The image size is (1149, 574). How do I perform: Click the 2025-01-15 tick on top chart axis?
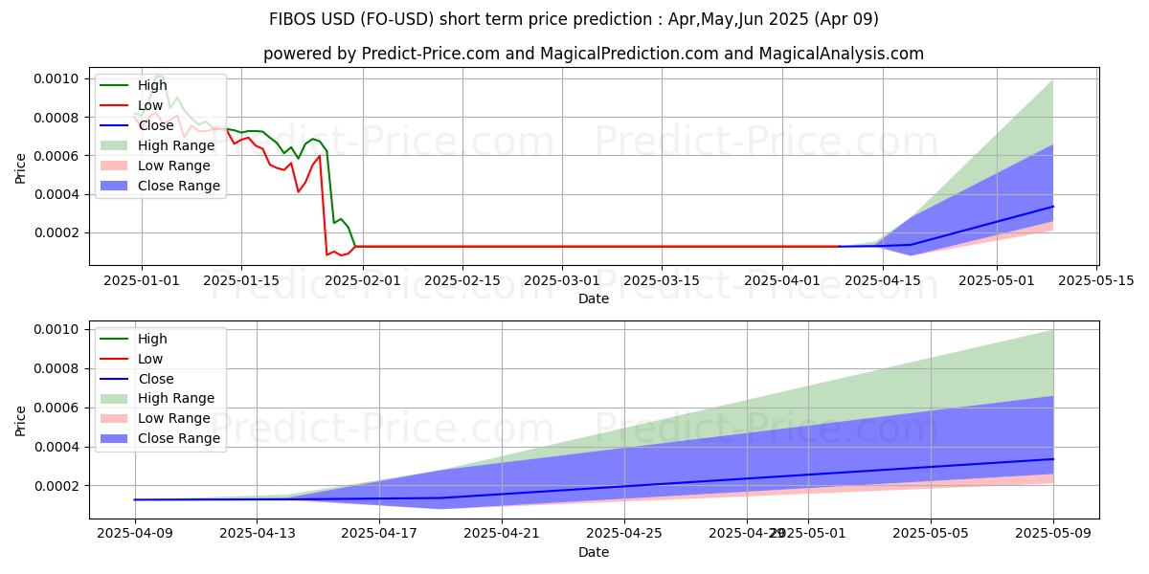240,280
